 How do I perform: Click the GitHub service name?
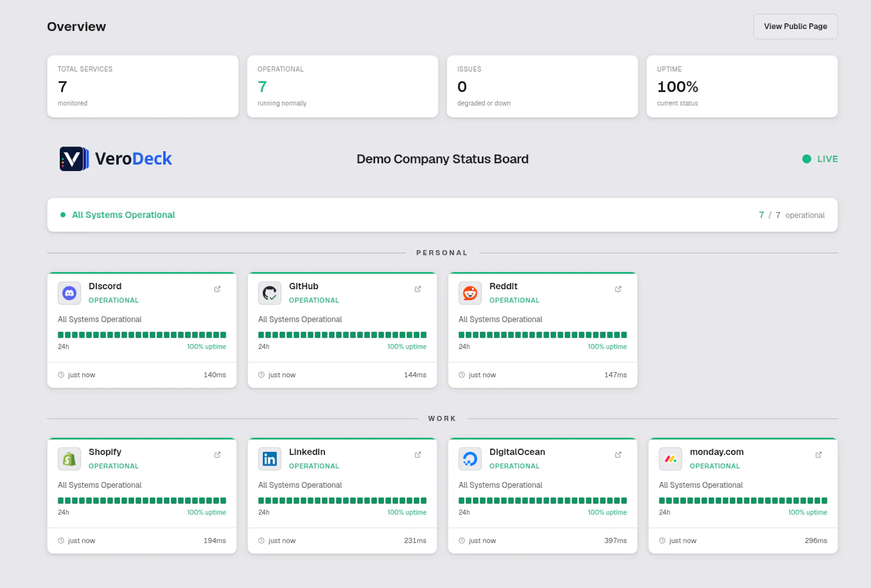(x=304, y=286)
